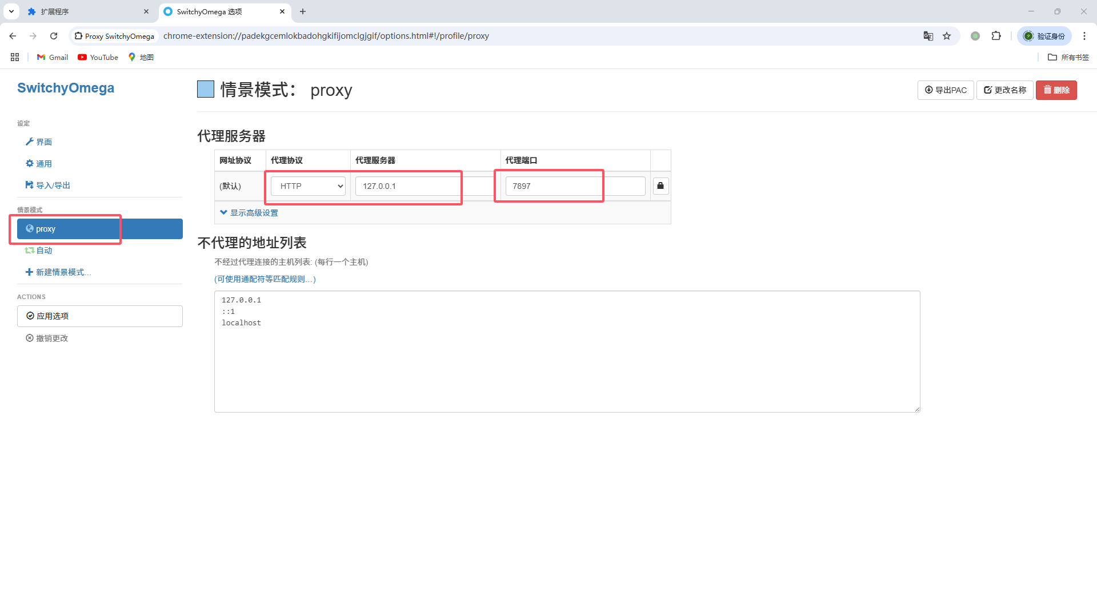This screenshot has width=1097, height=589.
Task: Click the blue profile color swatch
Action: click(x=206, y=90)
